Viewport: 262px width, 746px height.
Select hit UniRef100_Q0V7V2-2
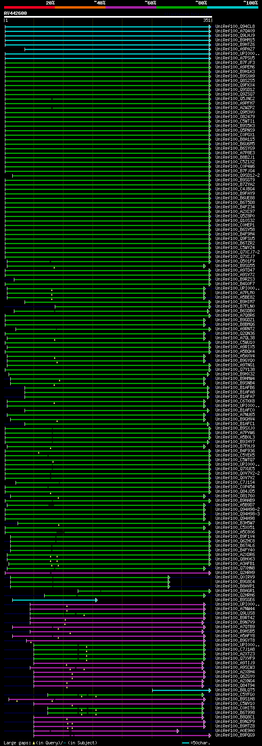(x=237, y=474)
